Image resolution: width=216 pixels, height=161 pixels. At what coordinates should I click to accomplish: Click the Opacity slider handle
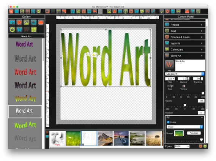(203, 93)
